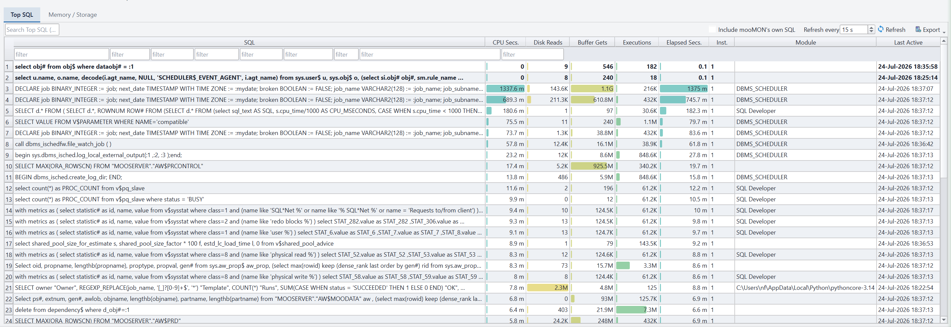951x327 pixels.
Task: Sort by Executions column header
Action: tap(637, 43)
